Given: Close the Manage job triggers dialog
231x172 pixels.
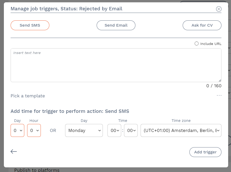Looking at the screenshot, I should pyautogui.click(x=219, y=9).
